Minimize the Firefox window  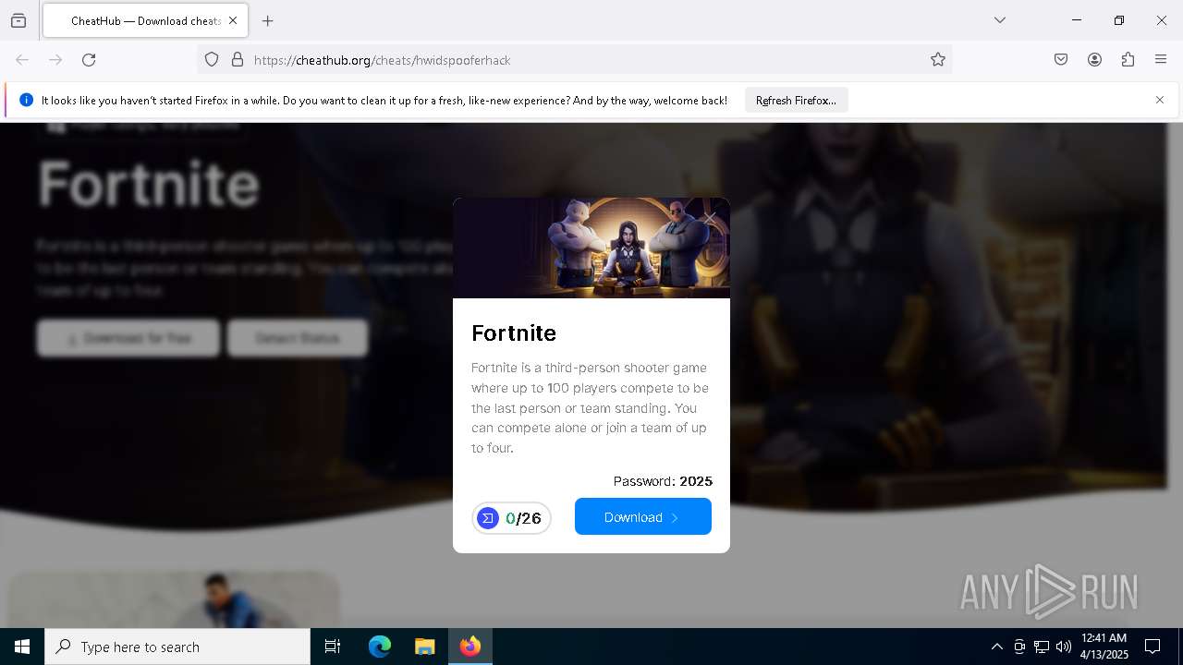pyautogui.click(x=1077, y=20)
